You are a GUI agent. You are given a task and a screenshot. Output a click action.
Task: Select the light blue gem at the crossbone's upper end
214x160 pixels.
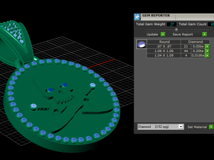[93, 85]
